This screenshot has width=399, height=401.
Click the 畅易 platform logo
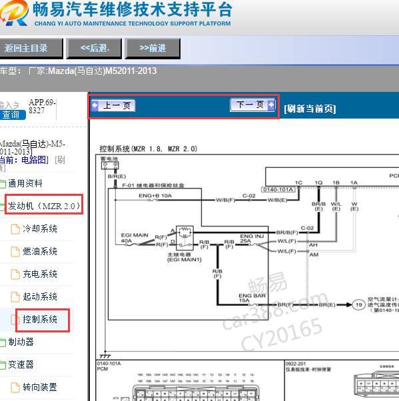[14, 13]
